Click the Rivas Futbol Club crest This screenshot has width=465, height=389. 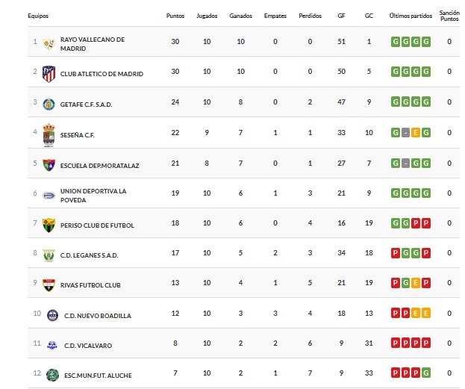tap(49, 284)
